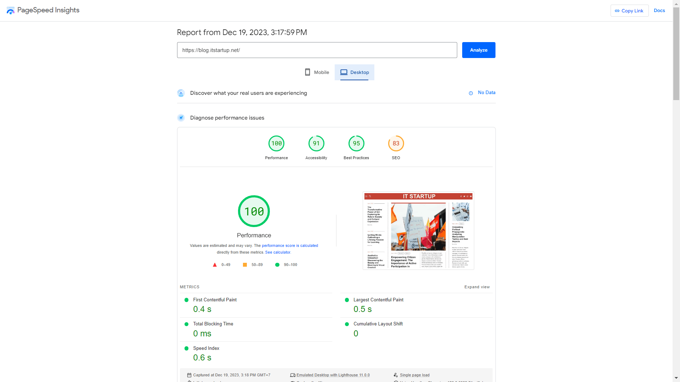Image resolution: width=680 pixels, height=382 pixels.
Task: Select the Performance 100 score gauge
Action: click(x=276, y=144)
